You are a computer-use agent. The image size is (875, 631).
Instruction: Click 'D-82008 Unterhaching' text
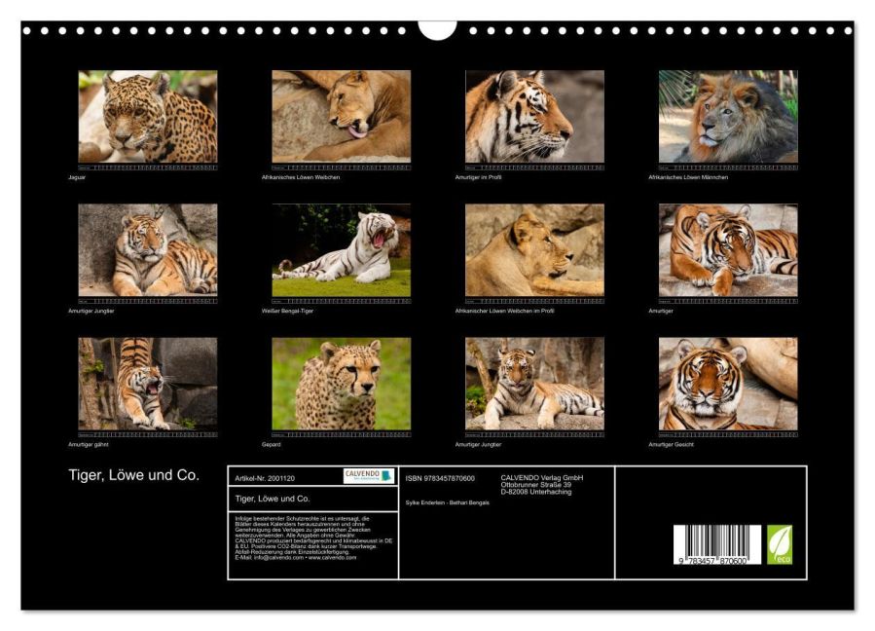[x=535, y=492]
